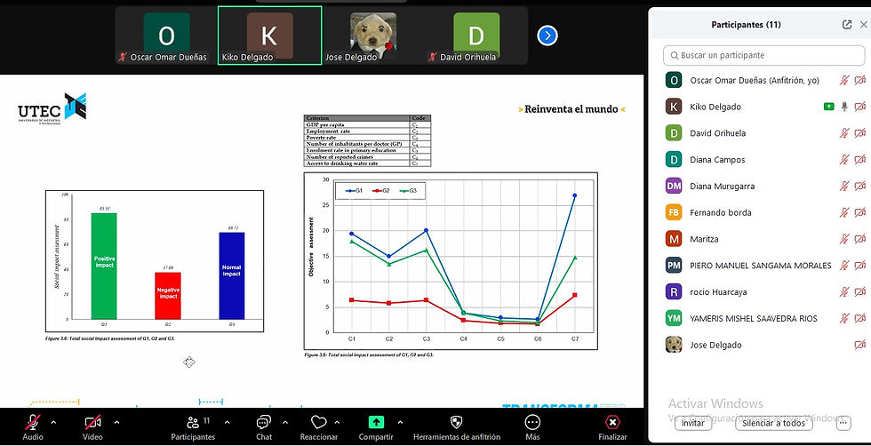Click rocio Huarcaya's muted microphone icon
Viewport: 871px width, 446px height.
pyautogui.click(x=844, y=291)
